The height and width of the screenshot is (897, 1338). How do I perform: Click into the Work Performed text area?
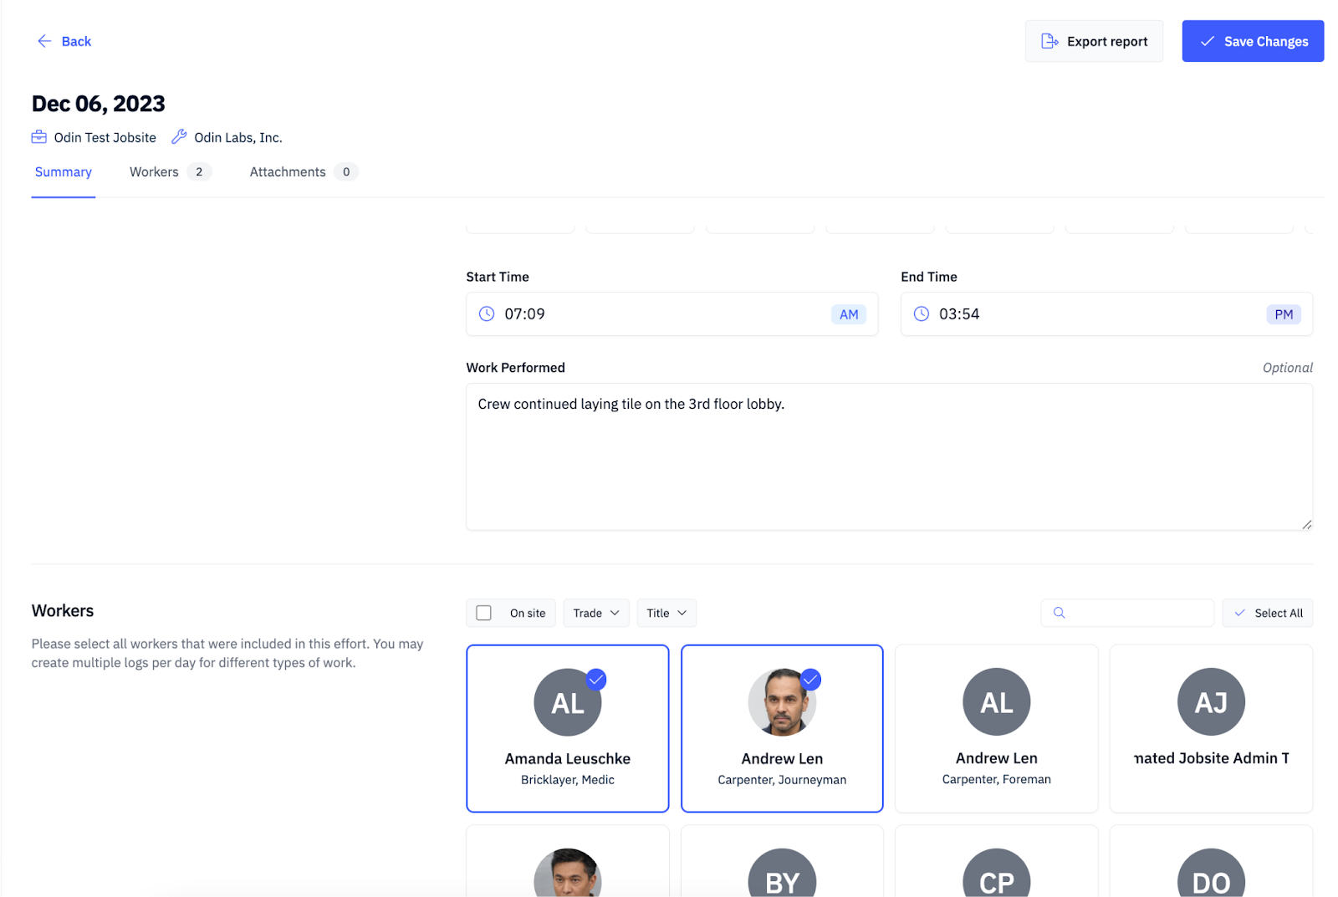890,456
